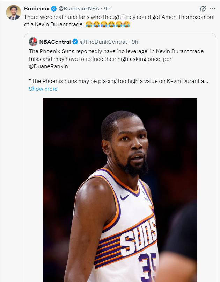Image resolution: width=220 pixels, height=282 pixels.
Task: Click the Grok icon on Bradeaux's tweet
Action: [202, 9]
